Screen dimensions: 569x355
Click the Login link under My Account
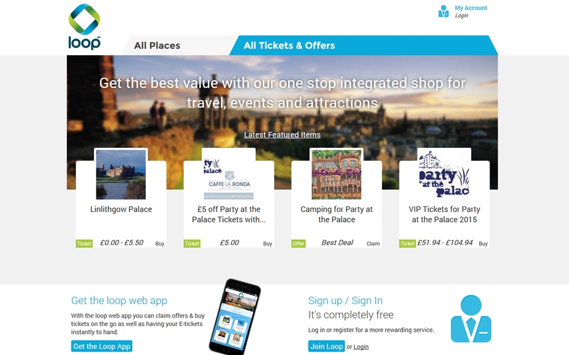point(462,16)
